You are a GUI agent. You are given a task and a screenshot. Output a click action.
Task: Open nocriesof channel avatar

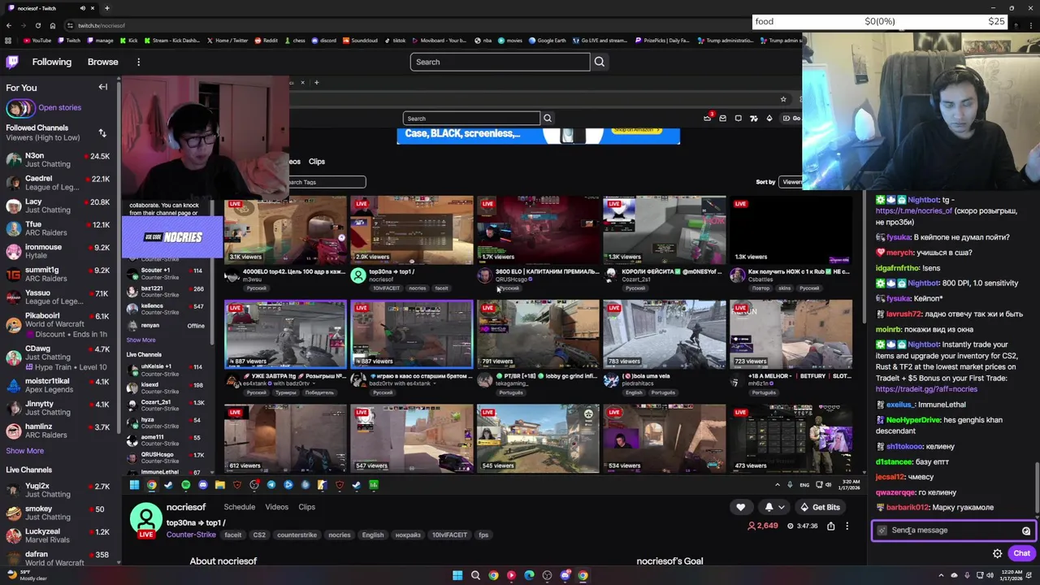[146, 518]
